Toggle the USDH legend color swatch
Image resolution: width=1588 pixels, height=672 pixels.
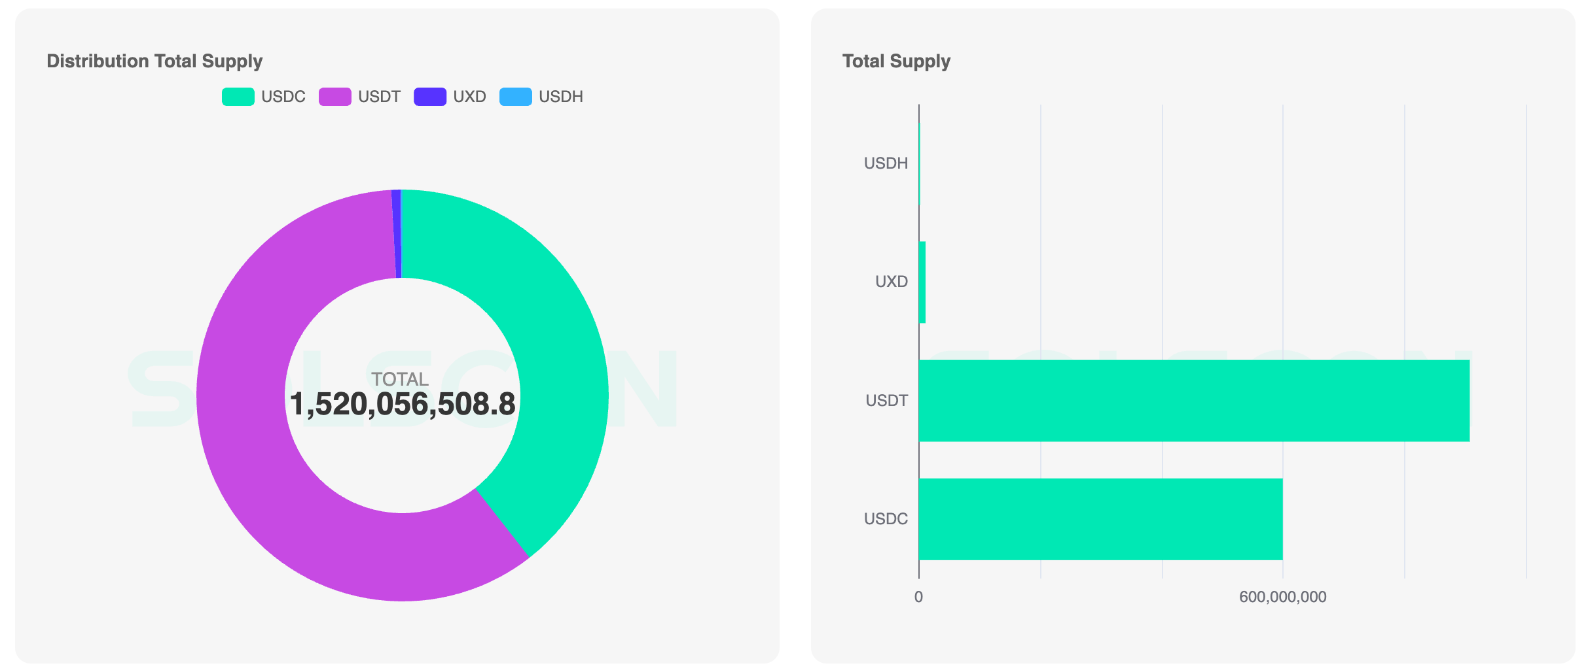[x=515, y=97]
